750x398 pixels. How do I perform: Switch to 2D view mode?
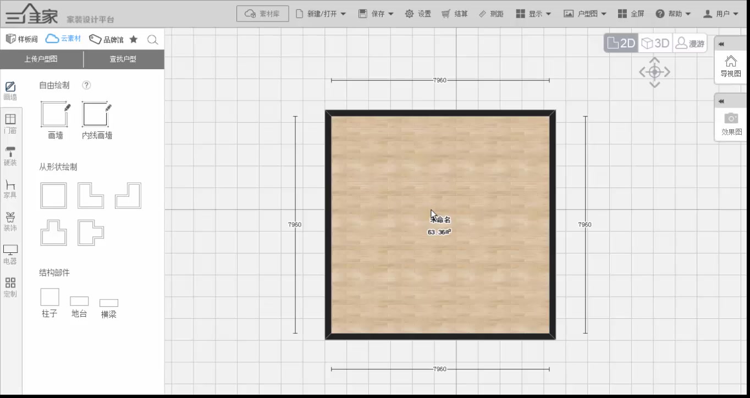click(621, 43)
